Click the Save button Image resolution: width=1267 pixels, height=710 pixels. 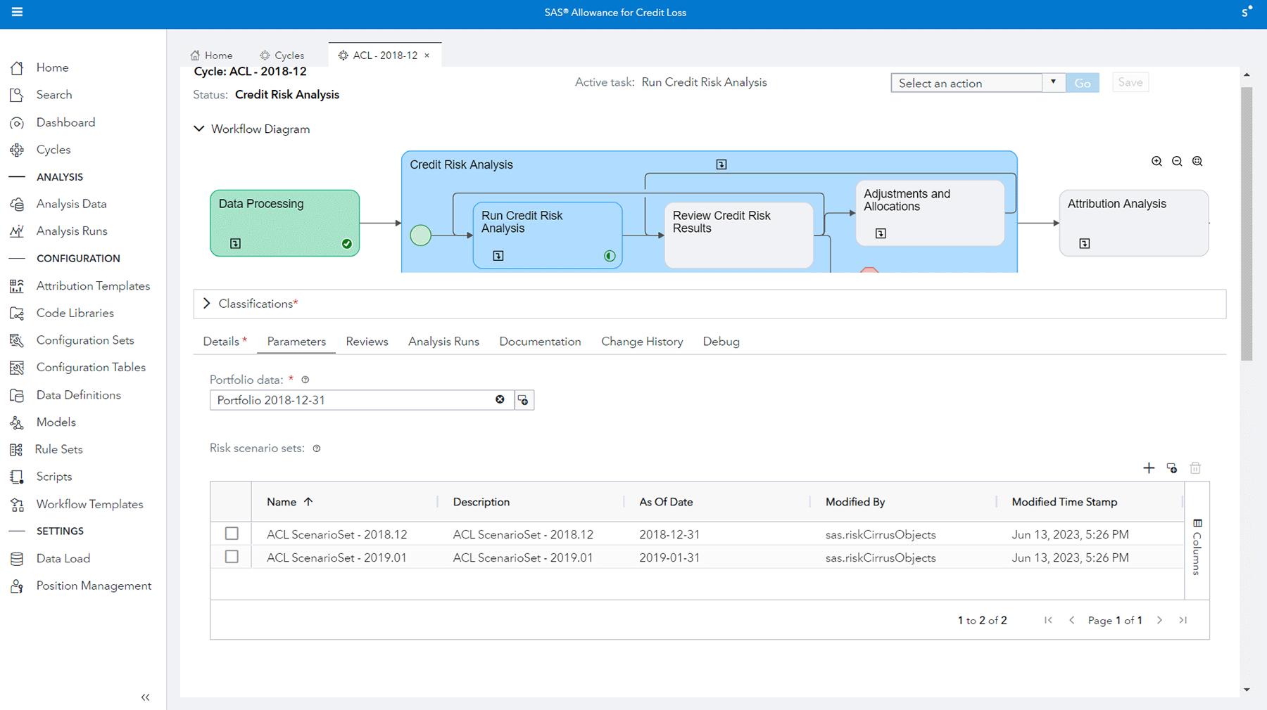1130,82
